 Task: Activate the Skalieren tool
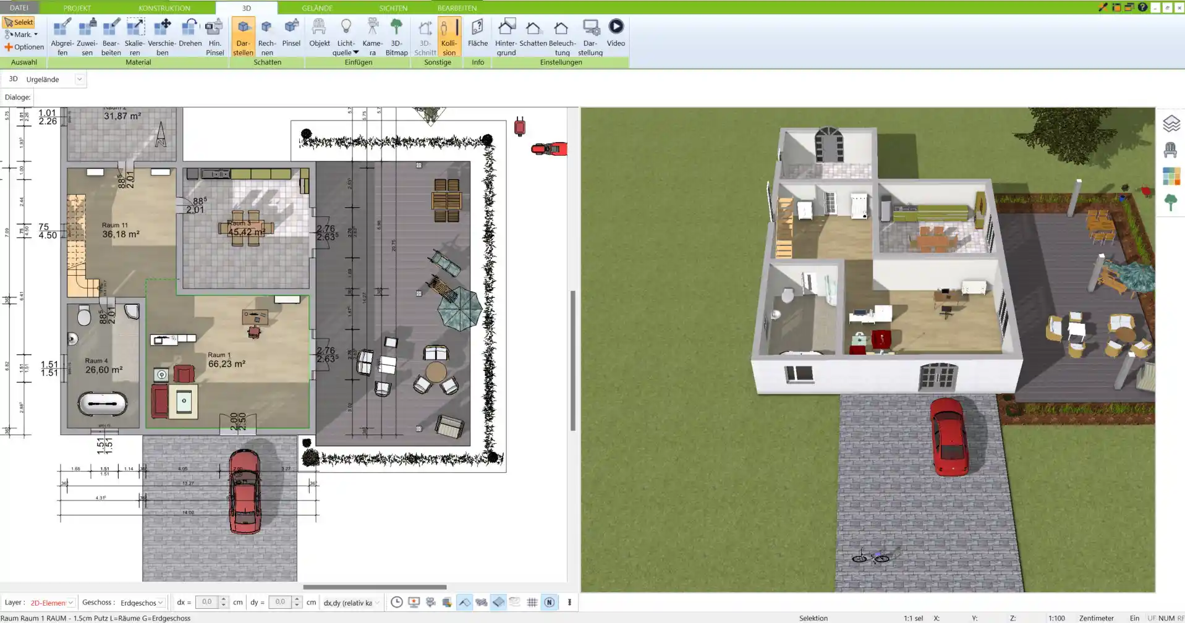coord(135,37)
